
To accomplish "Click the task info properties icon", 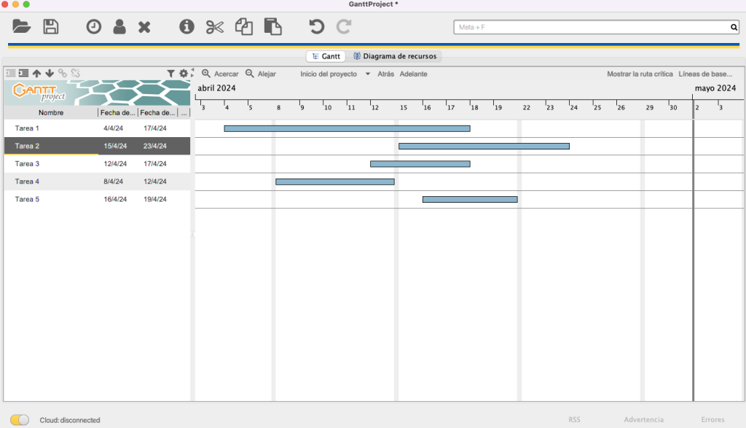I will (x=187, y=27).
